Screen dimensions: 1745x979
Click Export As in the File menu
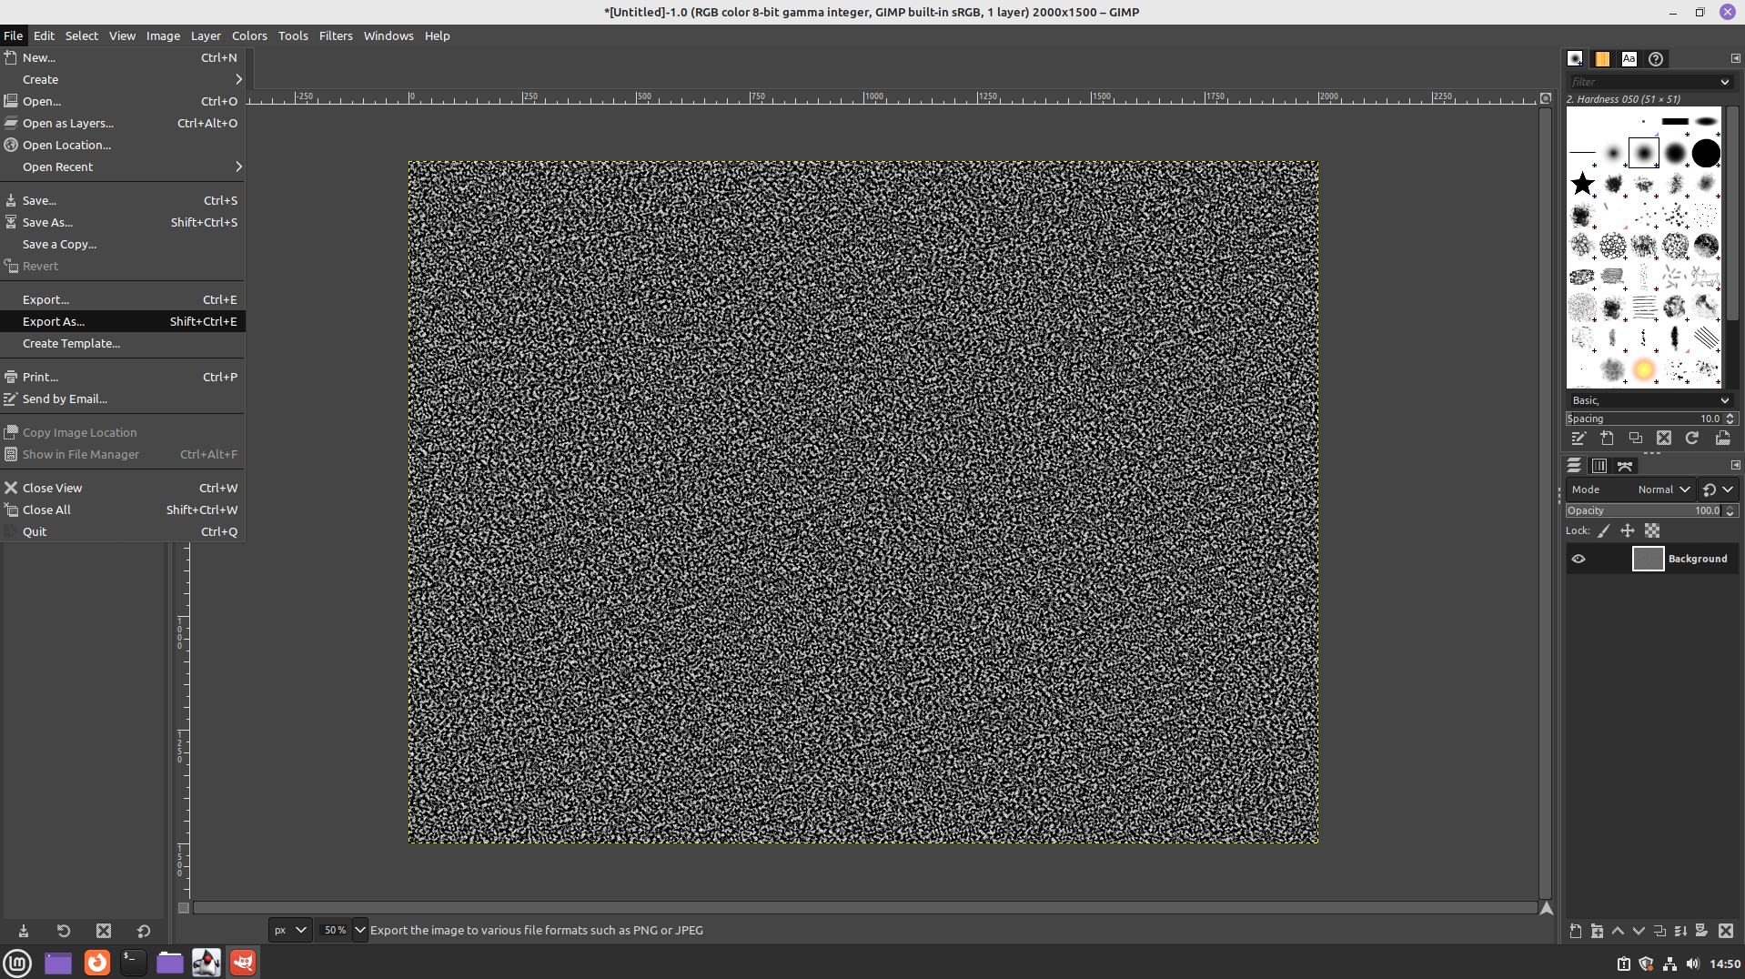click(54, 321)
